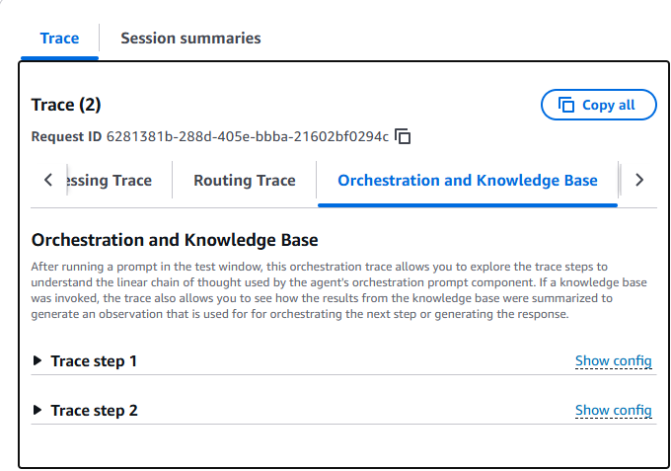Image resolution: width=671 pixels, height=471 pixels.
Task: Select the Routing Trace tab
Action: click(245, 181)
